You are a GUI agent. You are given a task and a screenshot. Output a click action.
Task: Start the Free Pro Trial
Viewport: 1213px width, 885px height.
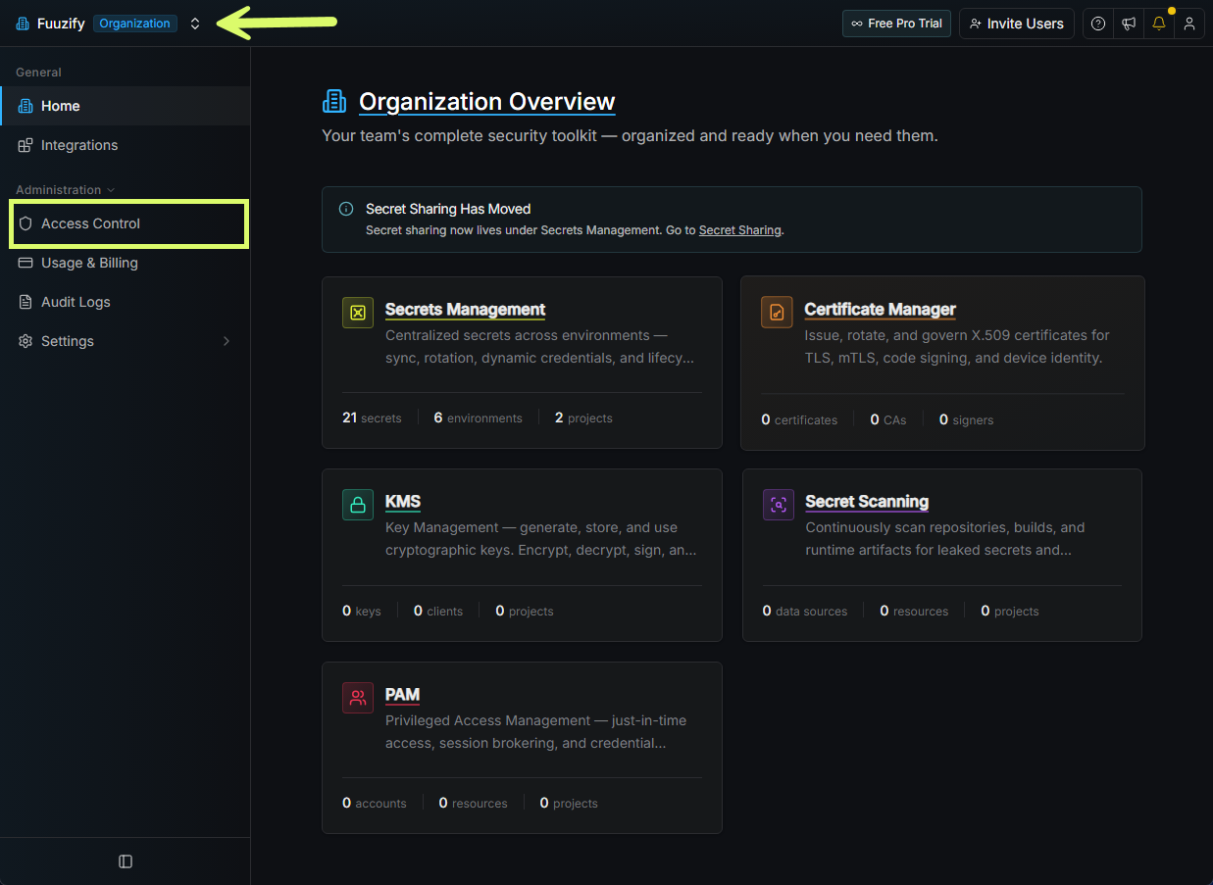[x=896, y=24]
